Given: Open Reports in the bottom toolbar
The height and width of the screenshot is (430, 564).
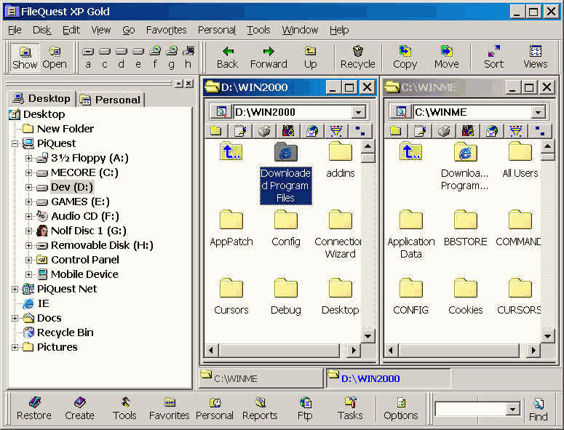Looking at the screenshot, I should click(x=260, y=409).
